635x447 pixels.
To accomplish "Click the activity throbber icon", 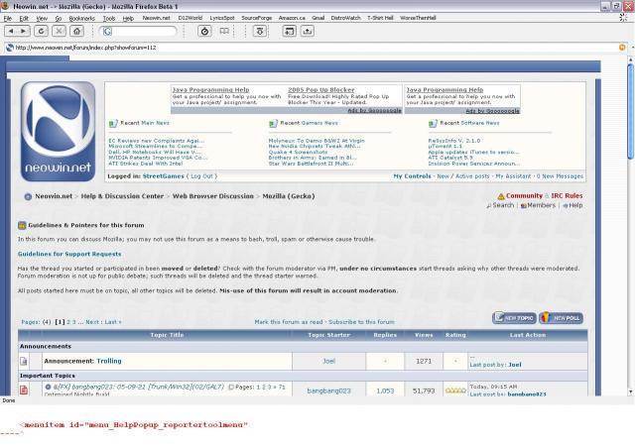I will [624, 18].
